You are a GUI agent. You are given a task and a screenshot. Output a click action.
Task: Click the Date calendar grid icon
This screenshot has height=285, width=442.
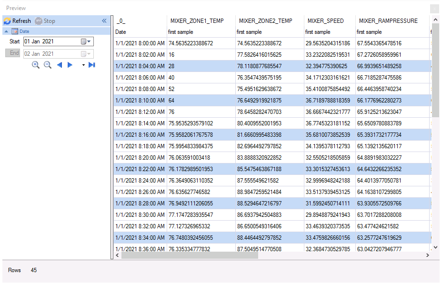click(x=15, y=31)
